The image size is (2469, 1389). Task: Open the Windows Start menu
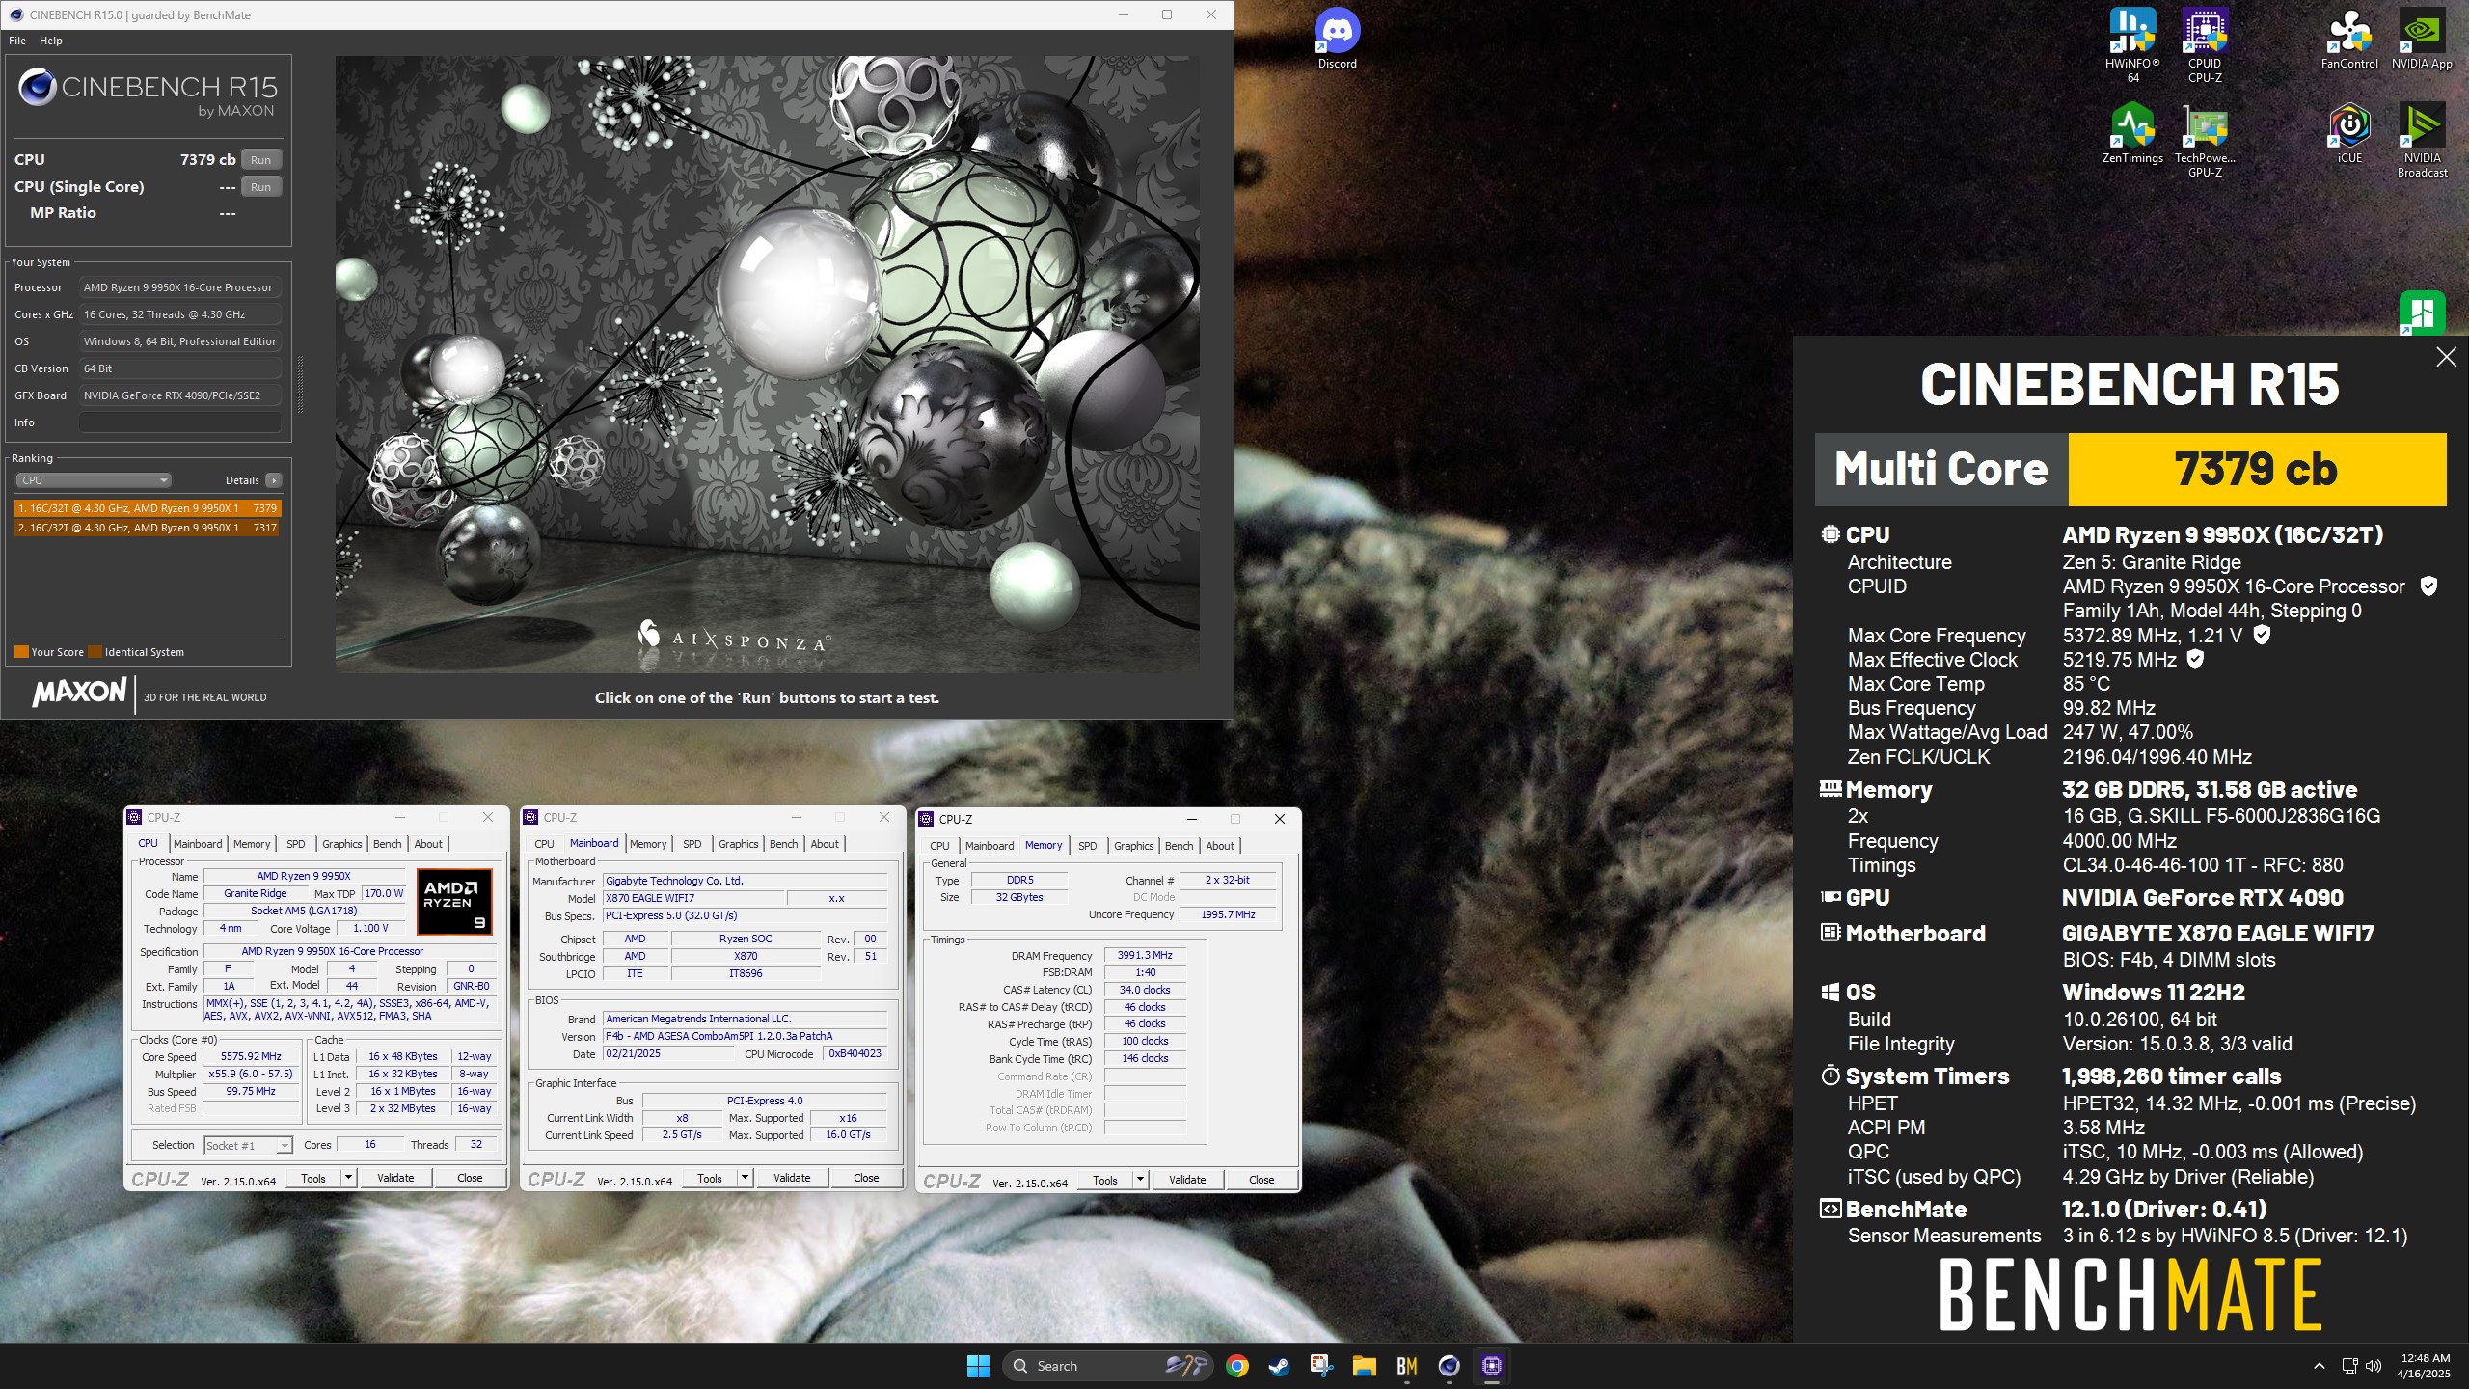point(978,1366)
